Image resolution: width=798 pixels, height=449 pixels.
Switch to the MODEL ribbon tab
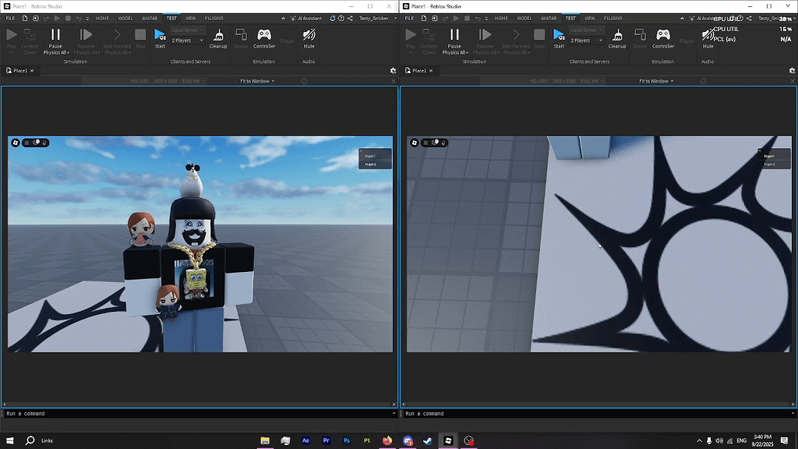[125, 18]
